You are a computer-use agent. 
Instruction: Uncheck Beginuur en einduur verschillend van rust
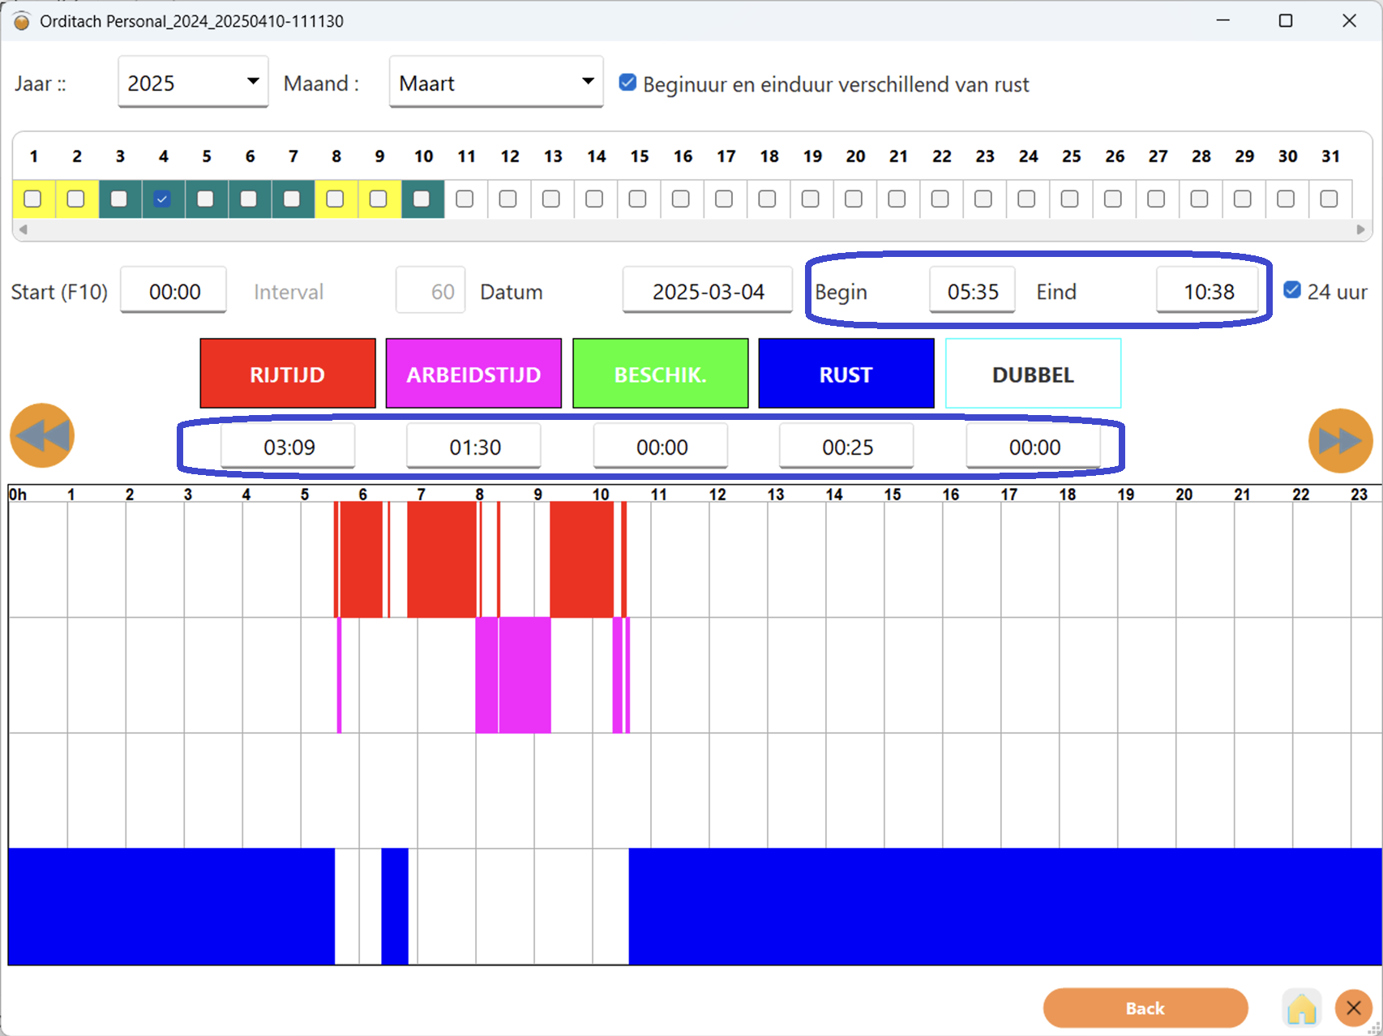pyautogui.click(x=627, y=83)
